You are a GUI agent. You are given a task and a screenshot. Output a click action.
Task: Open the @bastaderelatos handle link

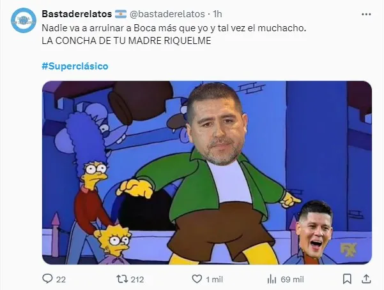click(167, 14)
